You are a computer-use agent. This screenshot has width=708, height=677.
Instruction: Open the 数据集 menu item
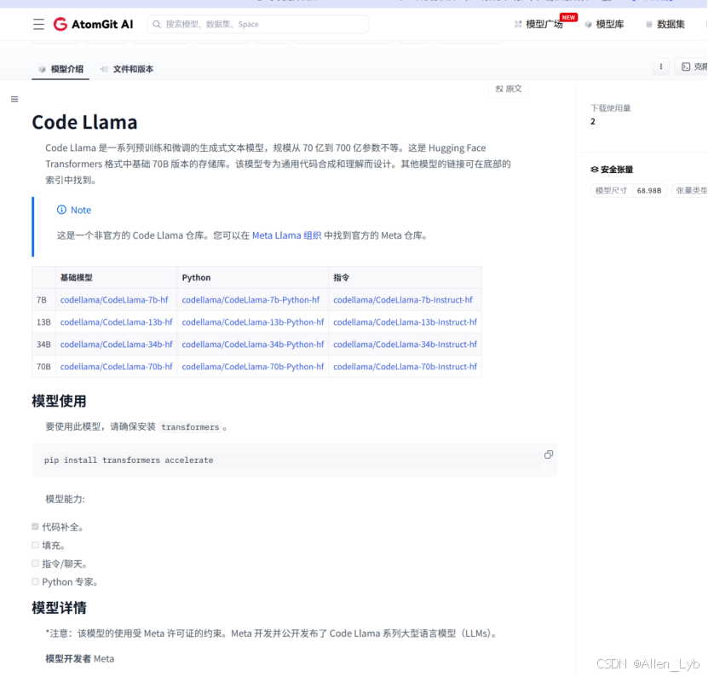pyautogui.click(x=671, y=24)
